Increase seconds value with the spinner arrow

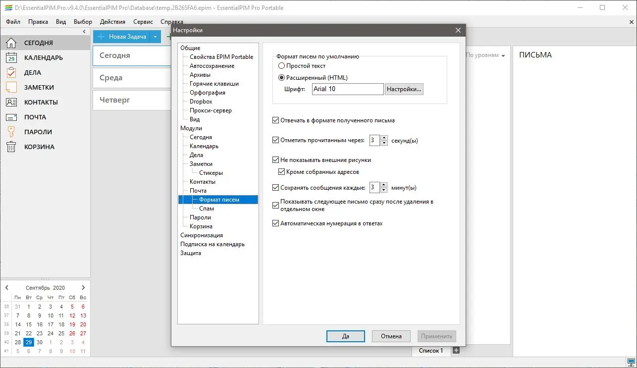[383, 138]
